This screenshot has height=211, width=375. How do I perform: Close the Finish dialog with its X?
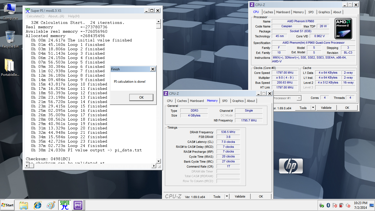tap(153, 69)
